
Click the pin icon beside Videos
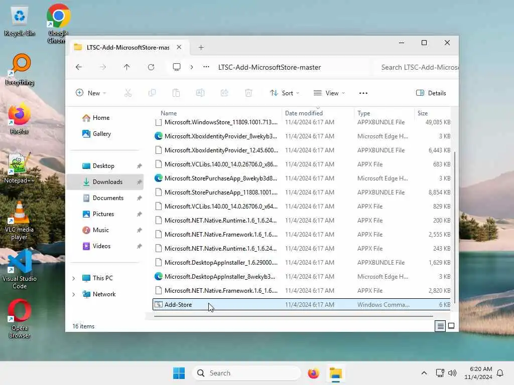pyautogui.click(x=140, y=246)
